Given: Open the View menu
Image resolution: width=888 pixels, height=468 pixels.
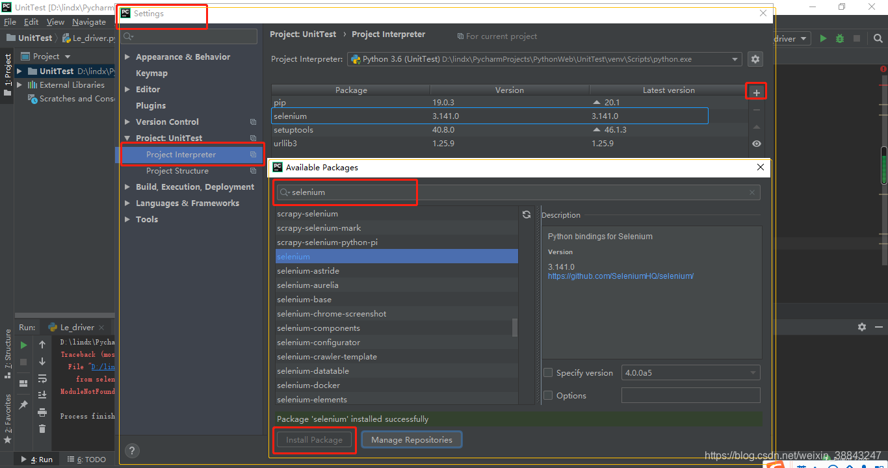Looking at the screenshot, I should point(55,22).
